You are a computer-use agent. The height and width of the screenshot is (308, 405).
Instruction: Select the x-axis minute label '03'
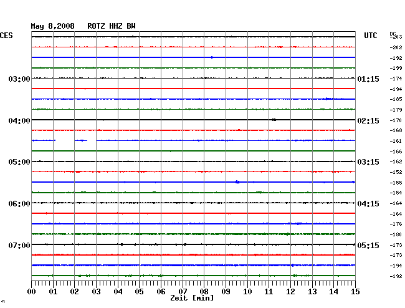96,292
